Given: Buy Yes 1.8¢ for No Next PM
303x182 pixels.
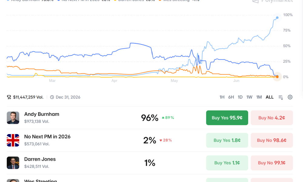Looking at the screenshot, I should pos(227,140).
